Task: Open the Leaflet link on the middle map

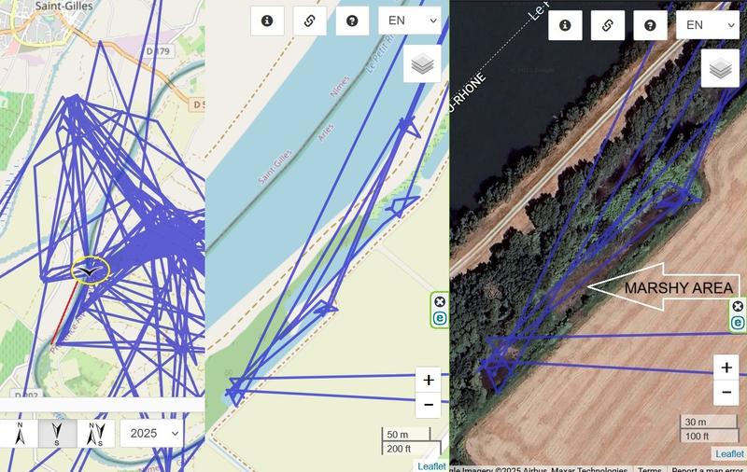Action: [x=431, y=466]
